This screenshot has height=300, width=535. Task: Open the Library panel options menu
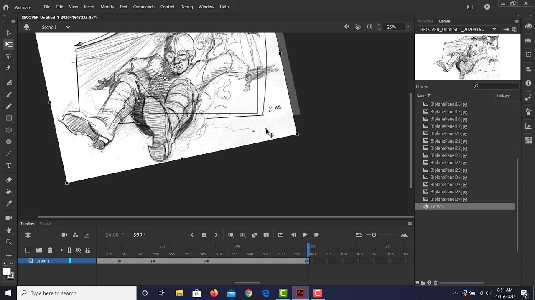tap(517, 21)
